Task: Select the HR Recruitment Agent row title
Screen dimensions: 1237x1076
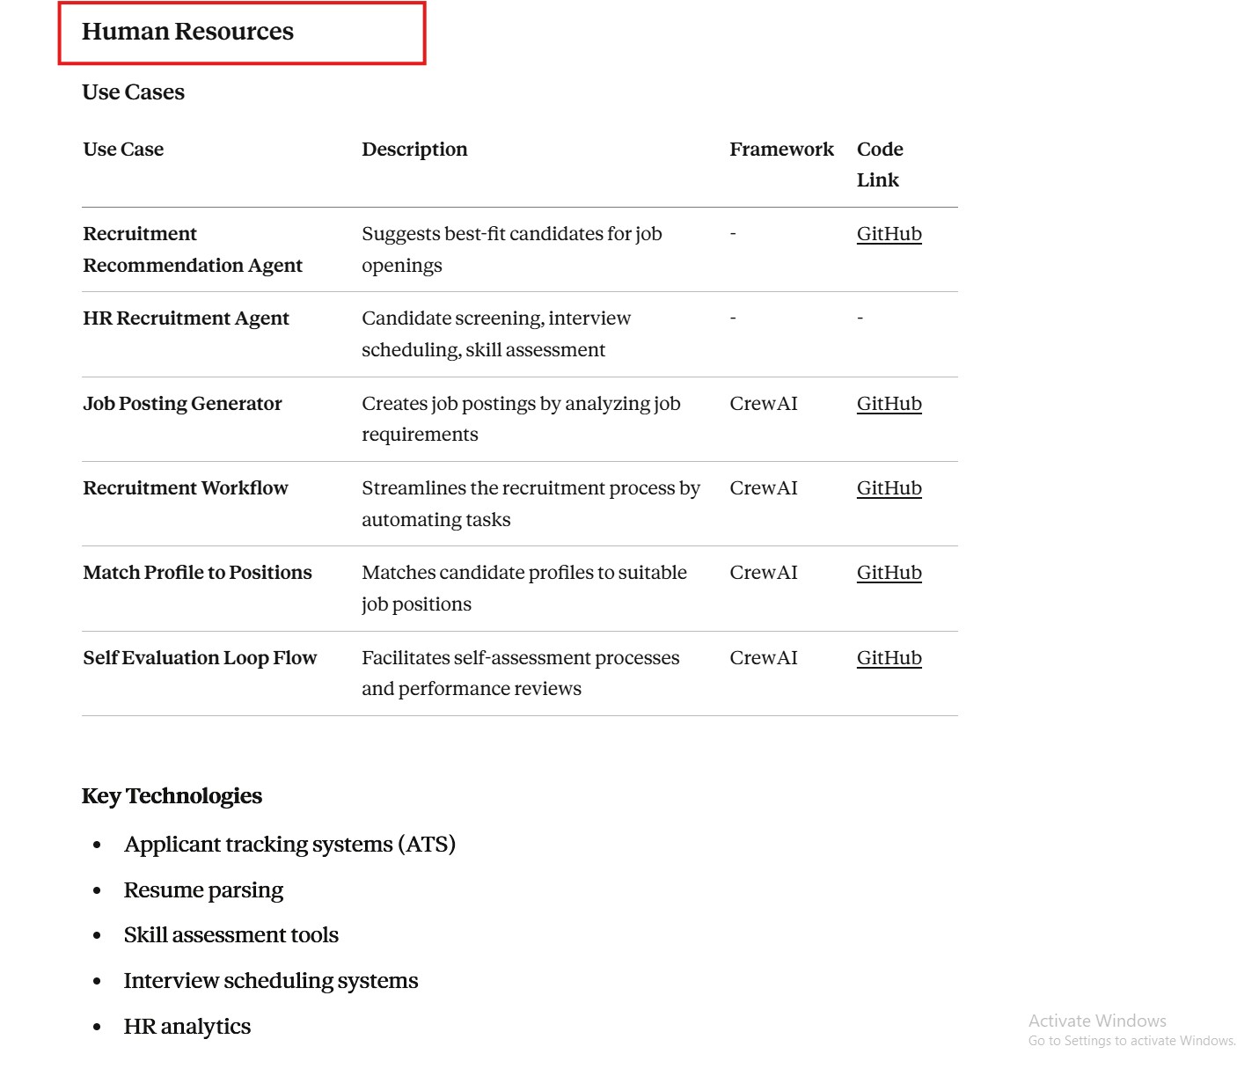Action: [x=186, y=318]
